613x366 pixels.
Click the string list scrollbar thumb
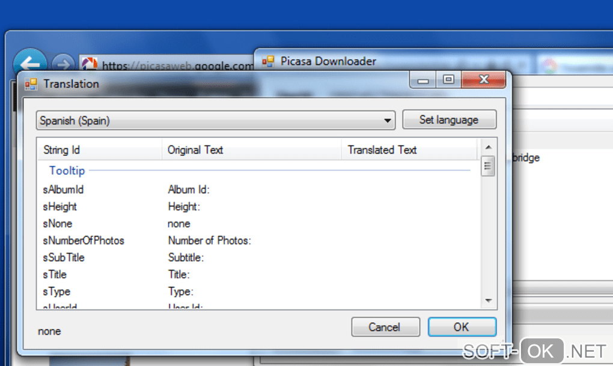tap(488, 166)
